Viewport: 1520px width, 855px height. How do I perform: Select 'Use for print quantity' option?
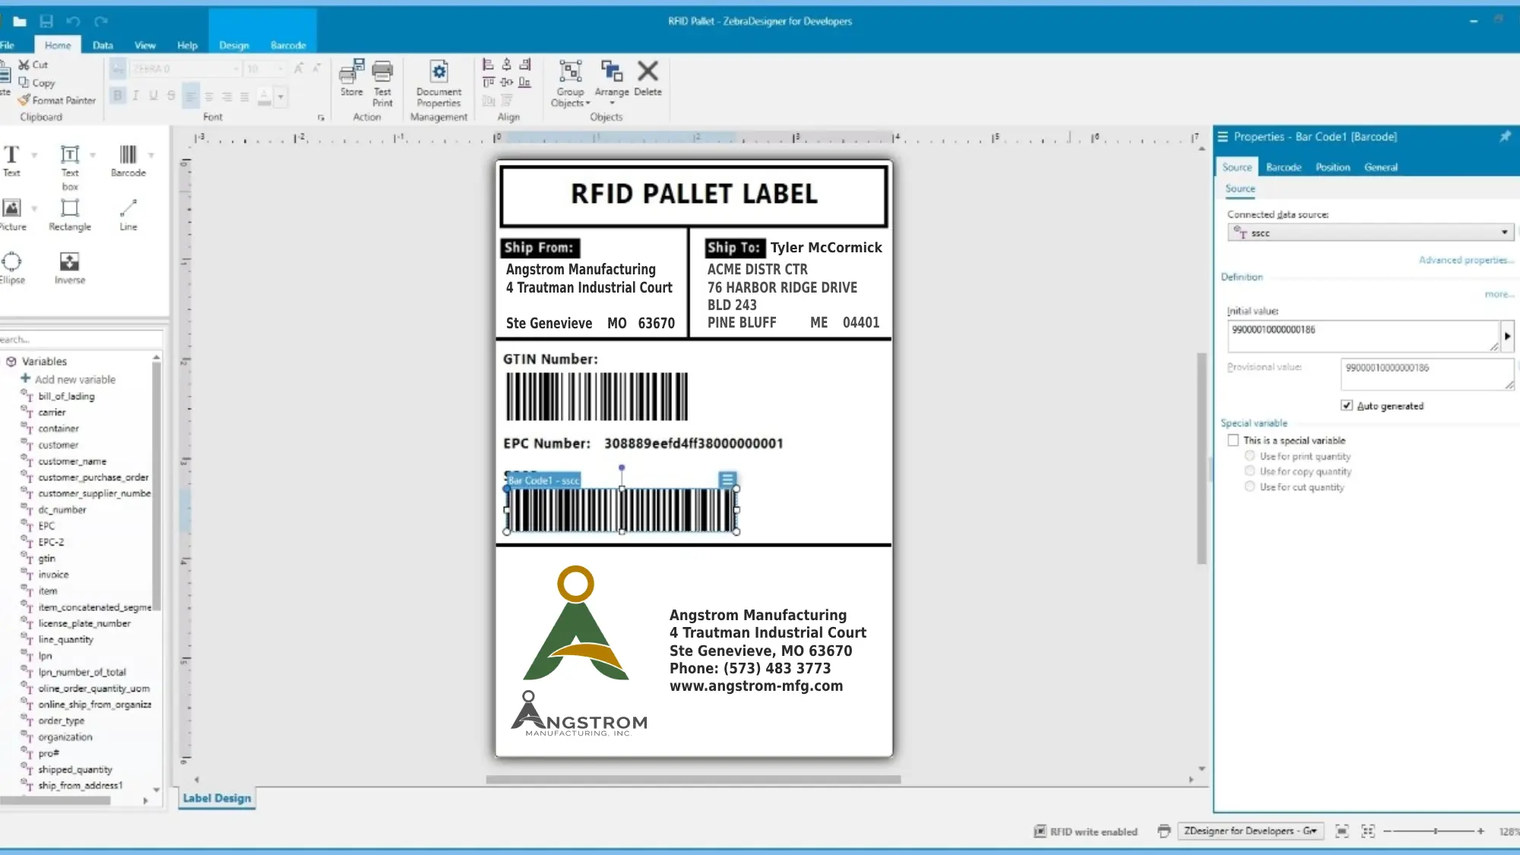(1249, 455)
